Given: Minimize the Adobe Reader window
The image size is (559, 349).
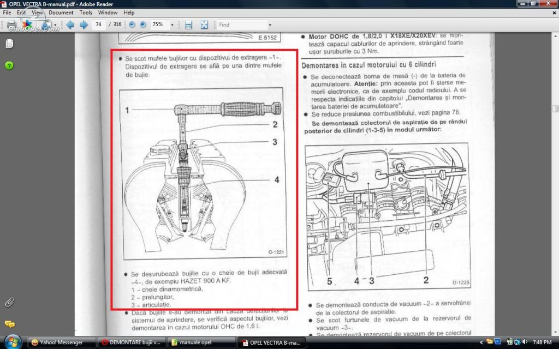Looking at the screenshot, I should [523, 4].
